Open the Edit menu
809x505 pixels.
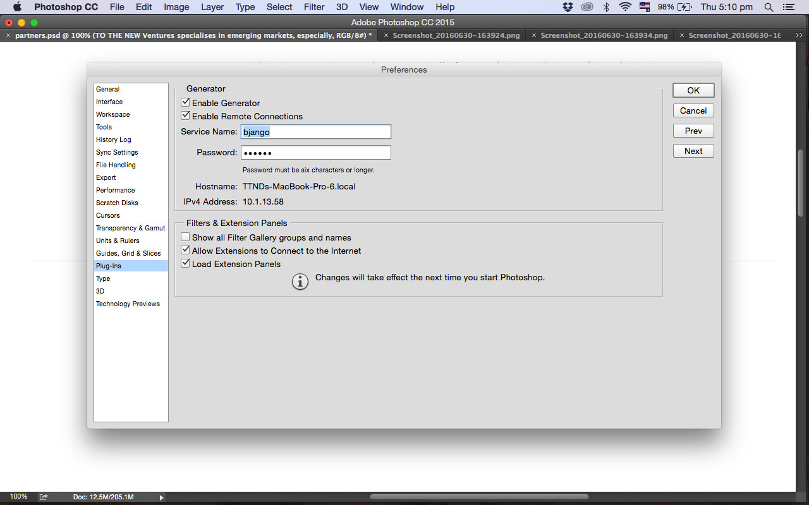144,7
